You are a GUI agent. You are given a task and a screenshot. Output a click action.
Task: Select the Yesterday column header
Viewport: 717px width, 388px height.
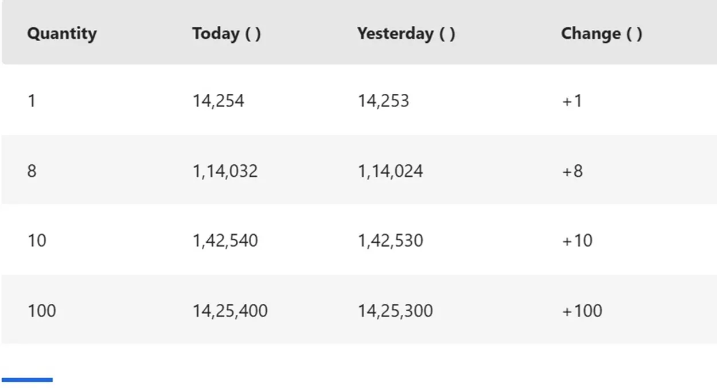tap(406, 33)
